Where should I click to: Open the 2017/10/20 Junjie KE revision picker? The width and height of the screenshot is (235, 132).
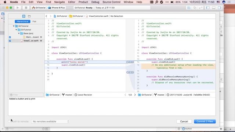pos(188,95)
